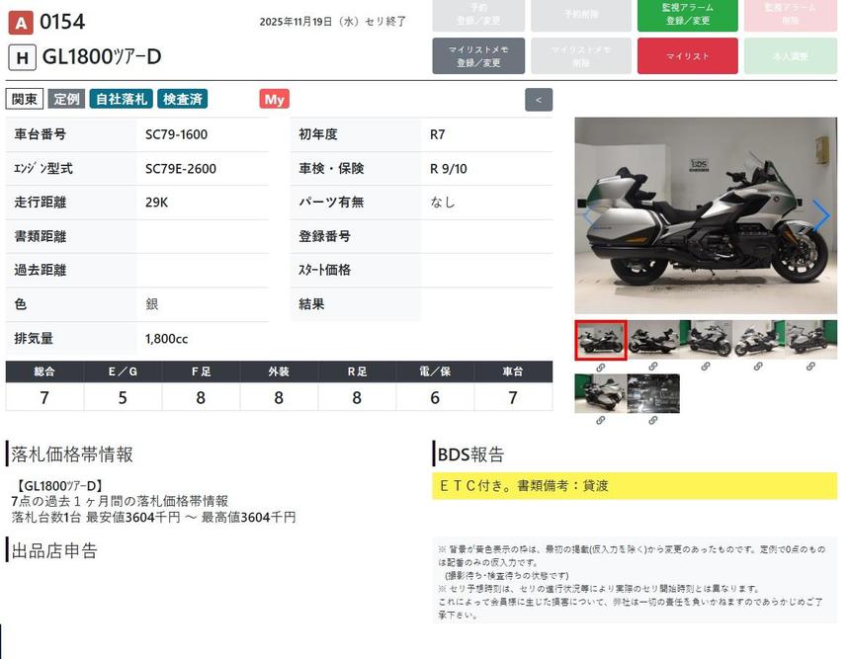This screenshot has width=850, height=659.
Task: Select the 定例 tag
Action: [x=66, y=99]
